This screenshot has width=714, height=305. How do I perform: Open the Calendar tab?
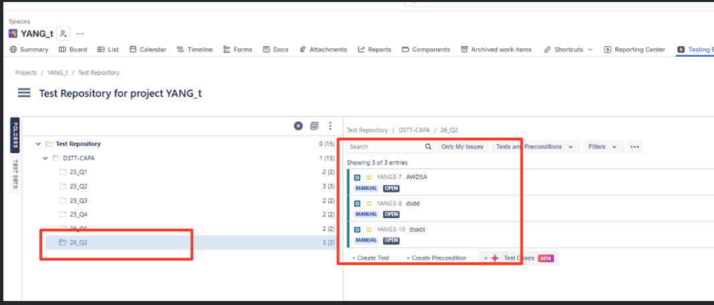(148, 49)
